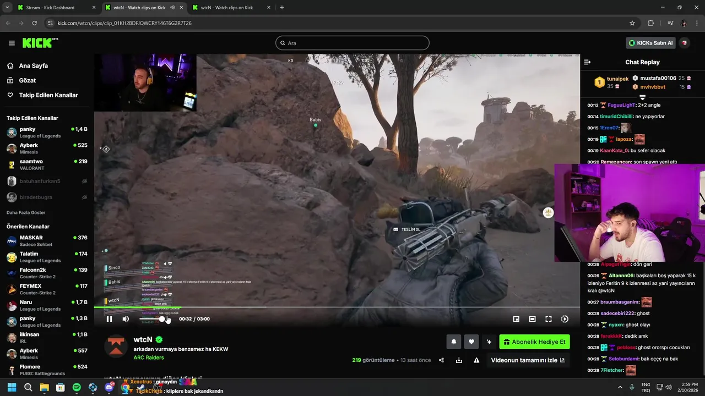This screenshot has height=396, width=705.
Task: Follow wtcN with the heart button
Action: tap(471, 342)
